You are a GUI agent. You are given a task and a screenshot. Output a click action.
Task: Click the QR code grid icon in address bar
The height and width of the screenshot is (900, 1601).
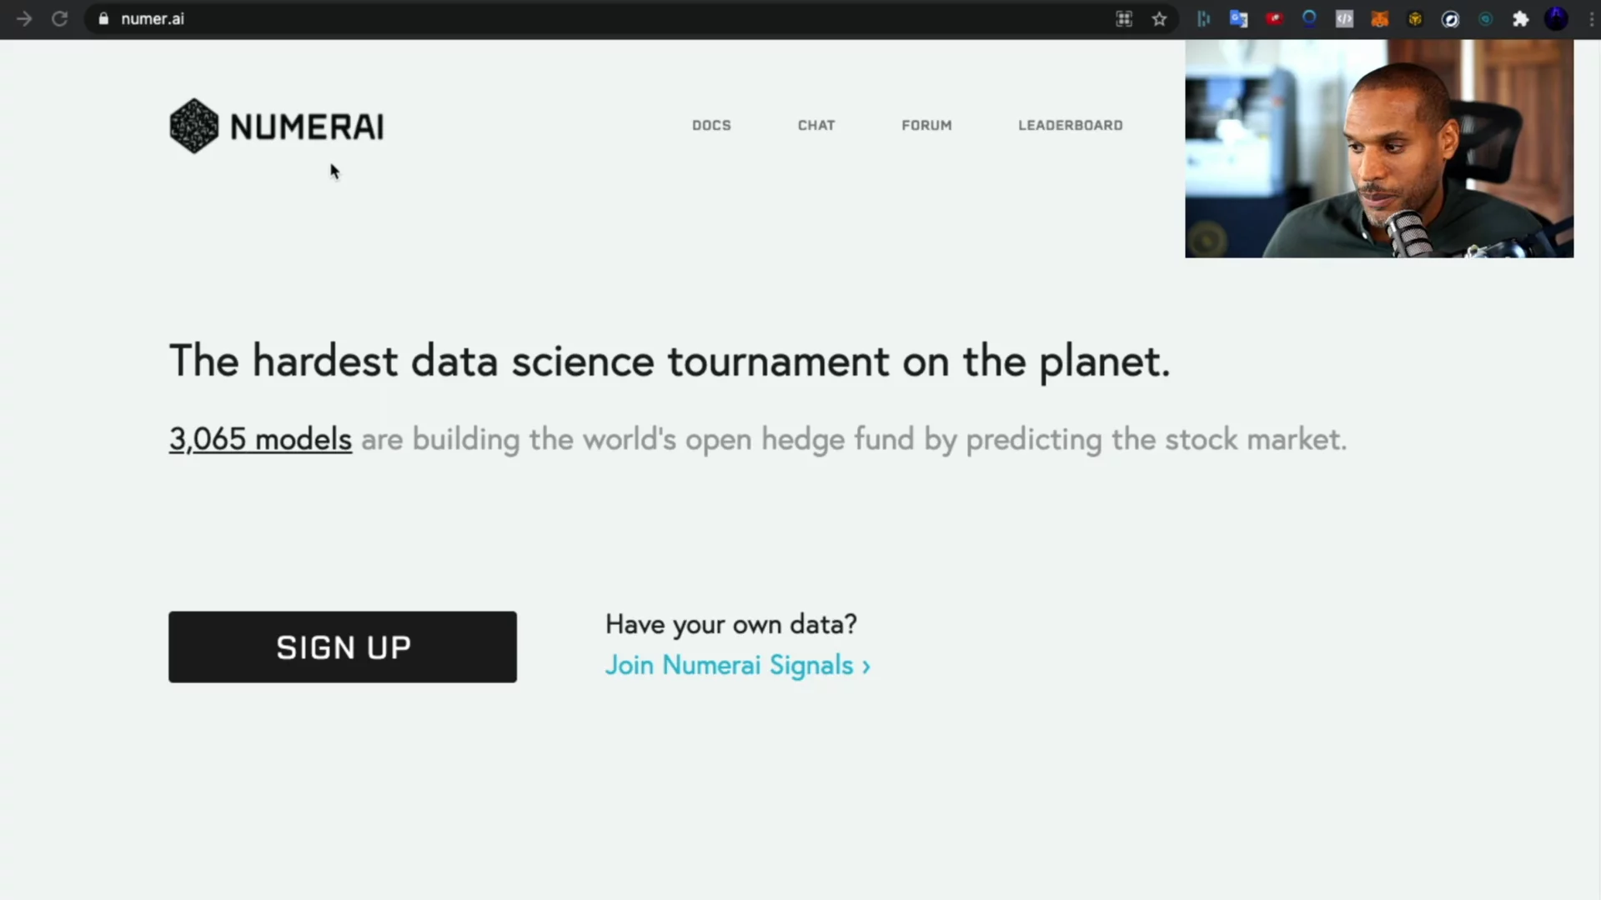pos(1124,18)
